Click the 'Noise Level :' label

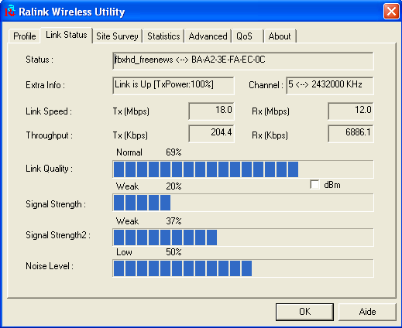(50, 266)
